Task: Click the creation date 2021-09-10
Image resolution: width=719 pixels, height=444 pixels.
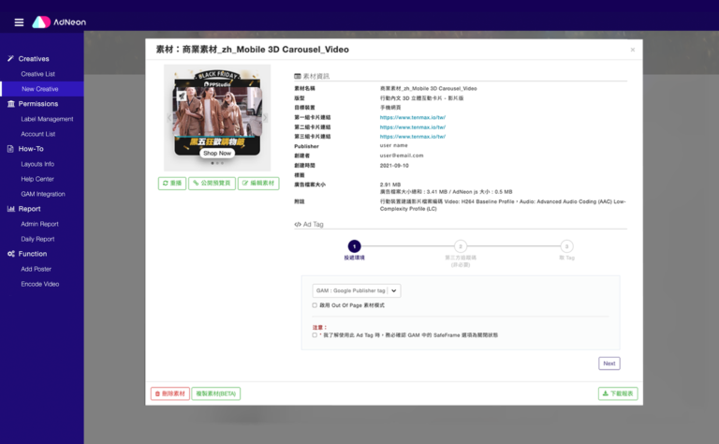Action: [x=394, y=166]
